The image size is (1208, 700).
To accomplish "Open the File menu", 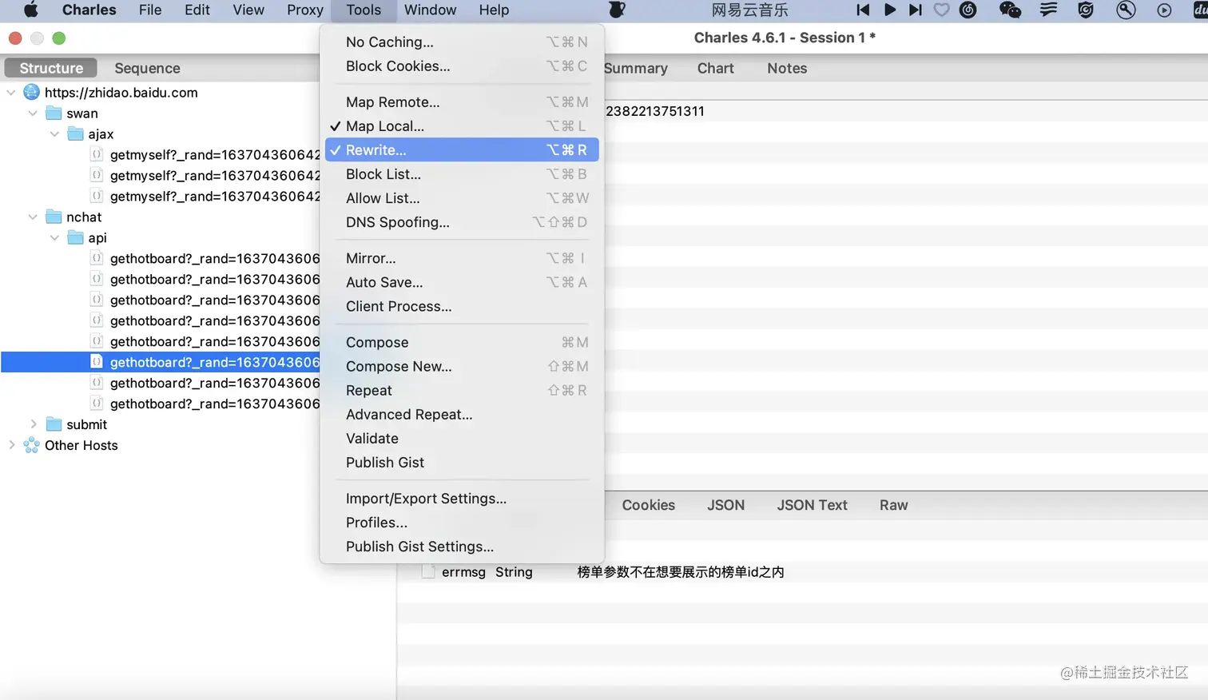I will (150, 10).
